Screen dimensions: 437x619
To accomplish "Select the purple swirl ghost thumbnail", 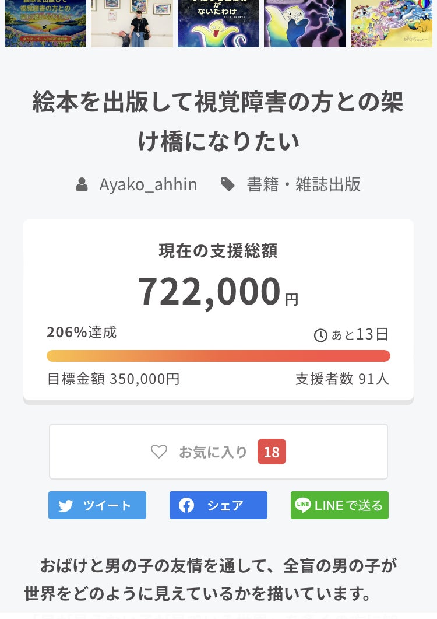I will pos(305,23).
